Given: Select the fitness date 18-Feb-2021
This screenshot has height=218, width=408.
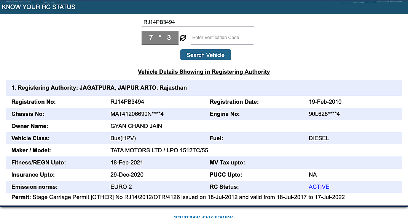Looking at the screenshot, I should click(x=127, y=163).
